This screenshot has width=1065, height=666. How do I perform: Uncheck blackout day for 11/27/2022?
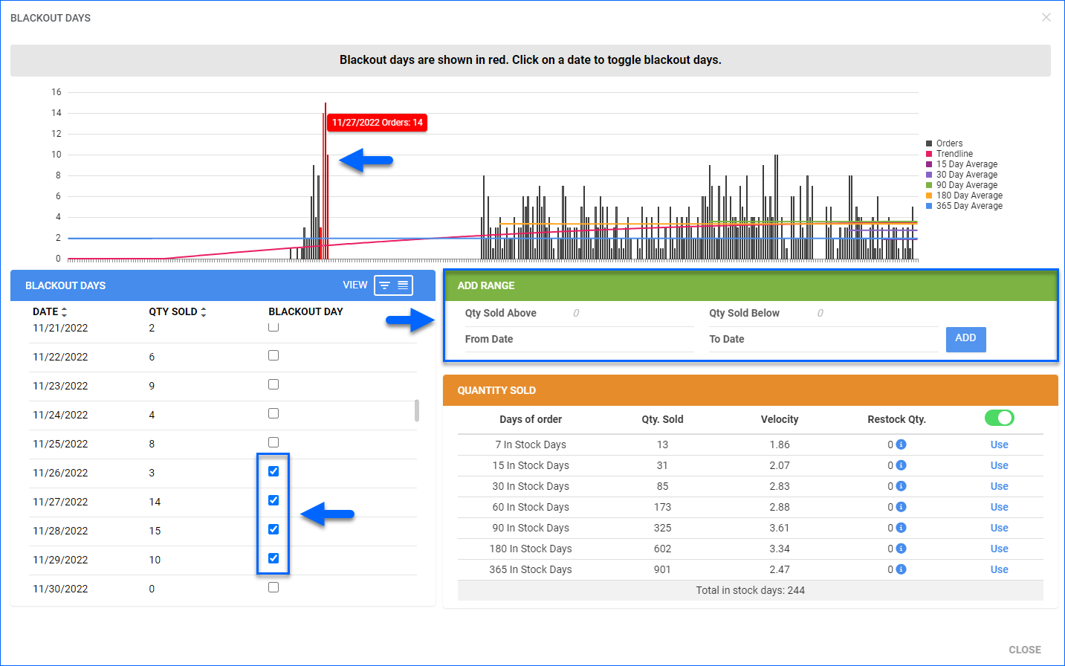pos(273,500)
